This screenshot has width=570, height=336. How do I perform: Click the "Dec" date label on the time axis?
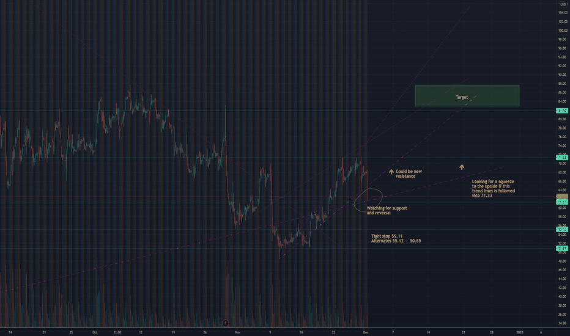click(366, 332)
